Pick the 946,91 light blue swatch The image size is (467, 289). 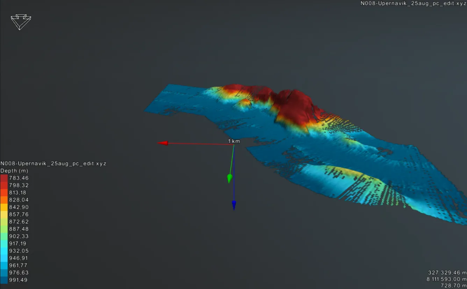4,258
